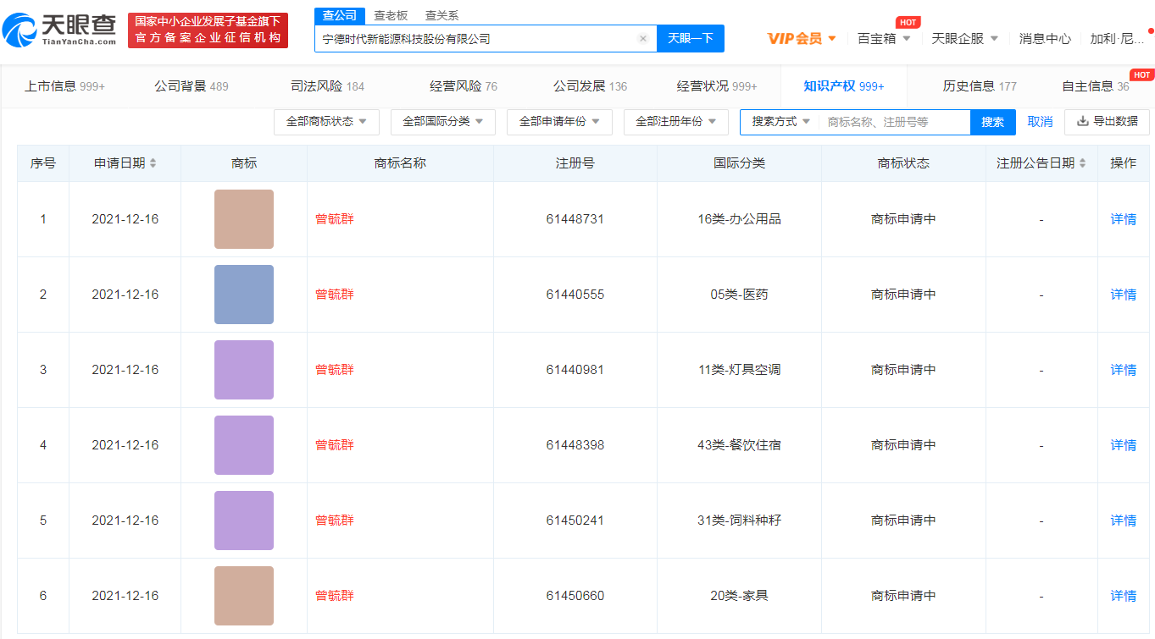The image size is (1155, 639).
Task: Click the HOT badge above 百宝箱
Action: tap(907, 22)
